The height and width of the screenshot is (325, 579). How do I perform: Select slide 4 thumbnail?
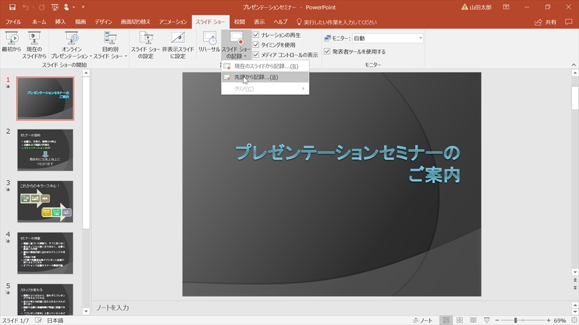(45, 253)
